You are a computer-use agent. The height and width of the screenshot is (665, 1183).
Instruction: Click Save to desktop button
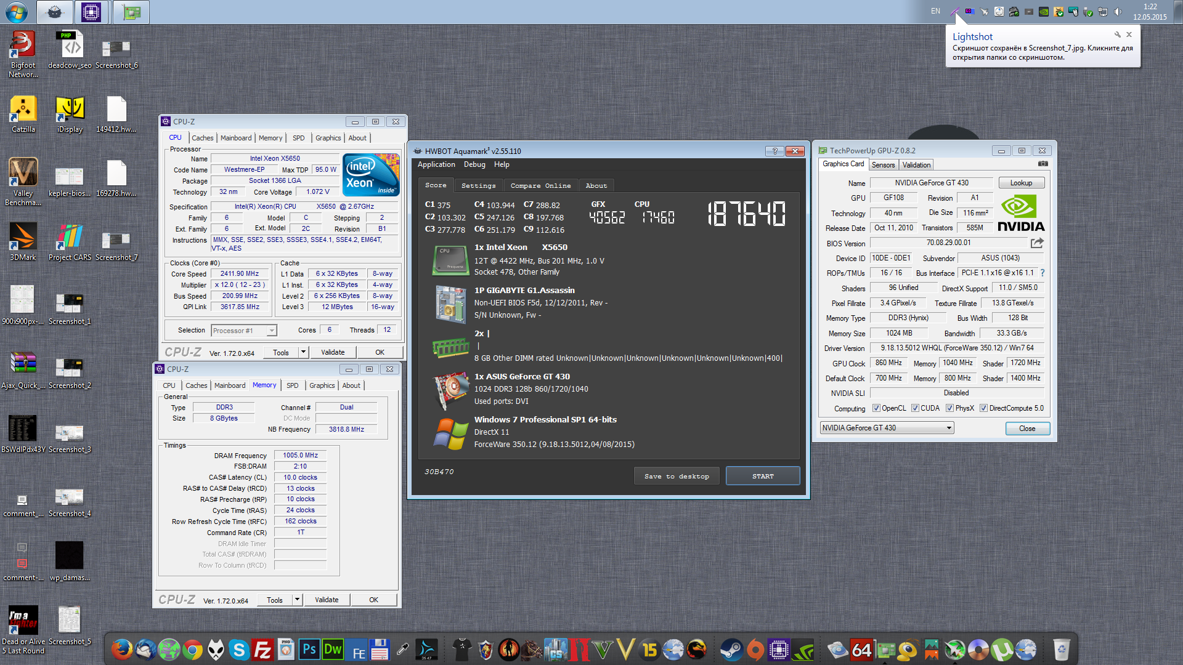[677, 476]
